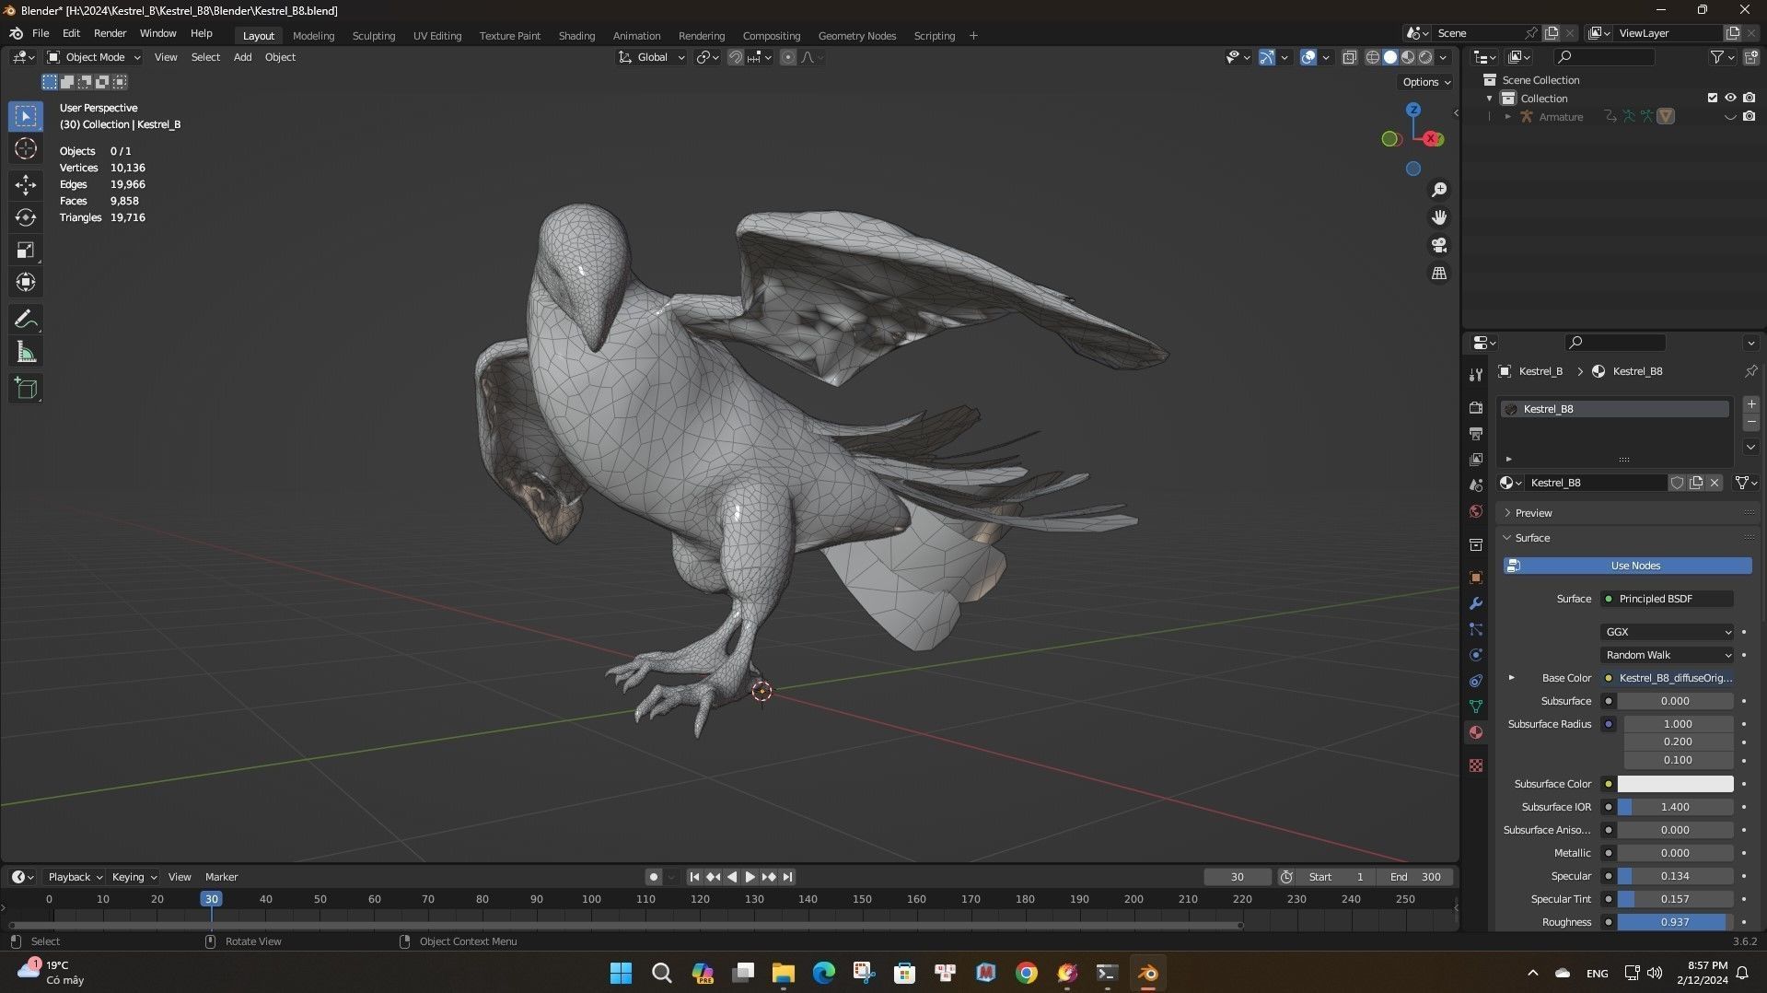1767x993 pixels.
Task: Open the Add menu in viewport header
Action: coord(242,57)
